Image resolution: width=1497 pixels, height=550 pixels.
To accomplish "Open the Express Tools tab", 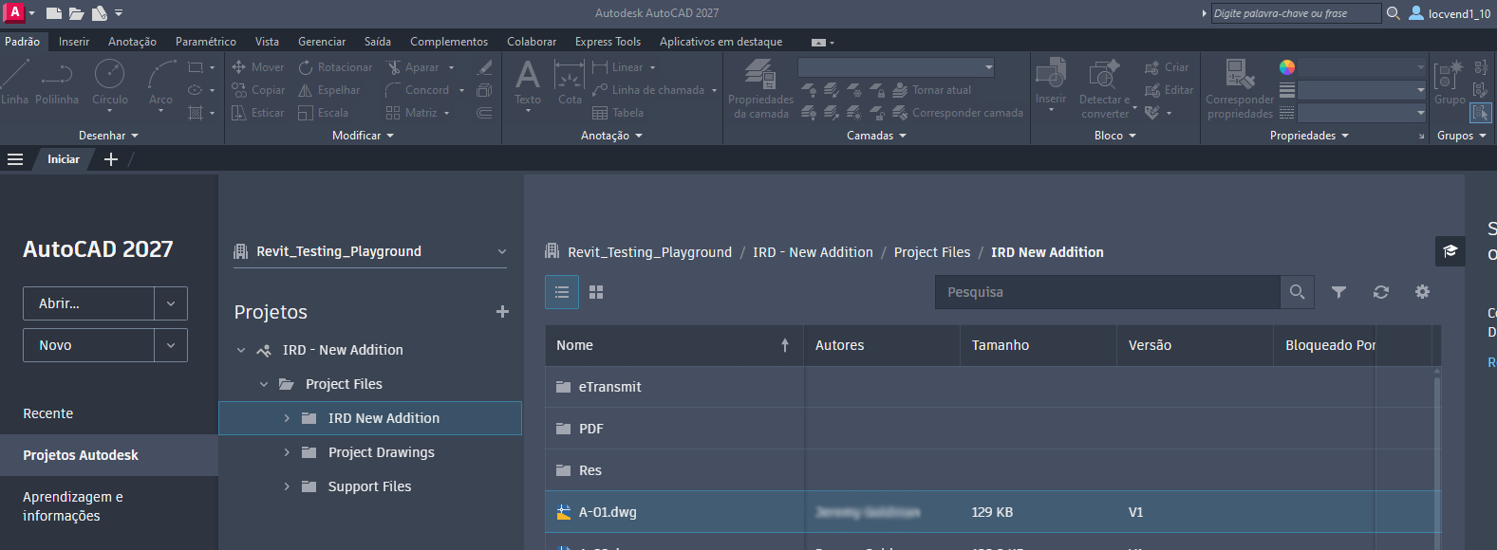I will 608,42.
